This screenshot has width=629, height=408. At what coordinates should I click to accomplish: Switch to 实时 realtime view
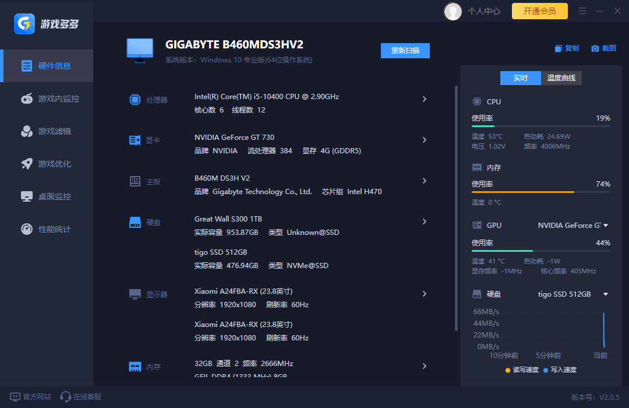(x=521, y=78)
